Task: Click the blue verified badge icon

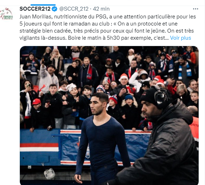Action: 55,9
